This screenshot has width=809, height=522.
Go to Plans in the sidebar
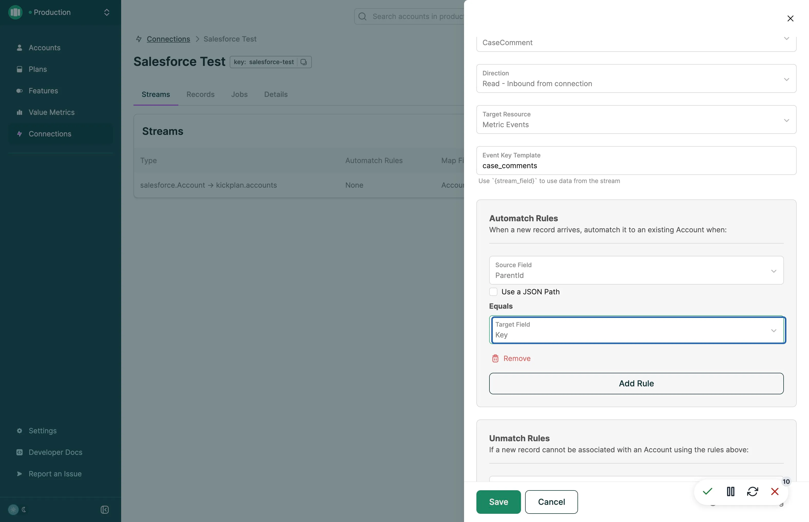37,69
